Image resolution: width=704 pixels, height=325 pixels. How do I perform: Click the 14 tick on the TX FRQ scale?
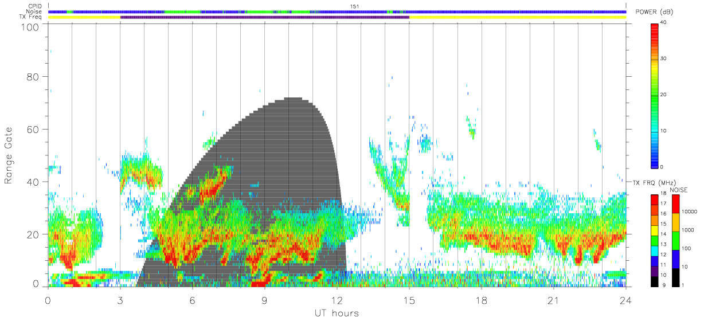(664, 234)
